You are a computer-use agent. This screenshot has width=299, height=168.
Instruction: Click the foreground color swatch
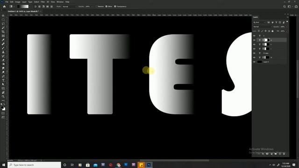2,108
